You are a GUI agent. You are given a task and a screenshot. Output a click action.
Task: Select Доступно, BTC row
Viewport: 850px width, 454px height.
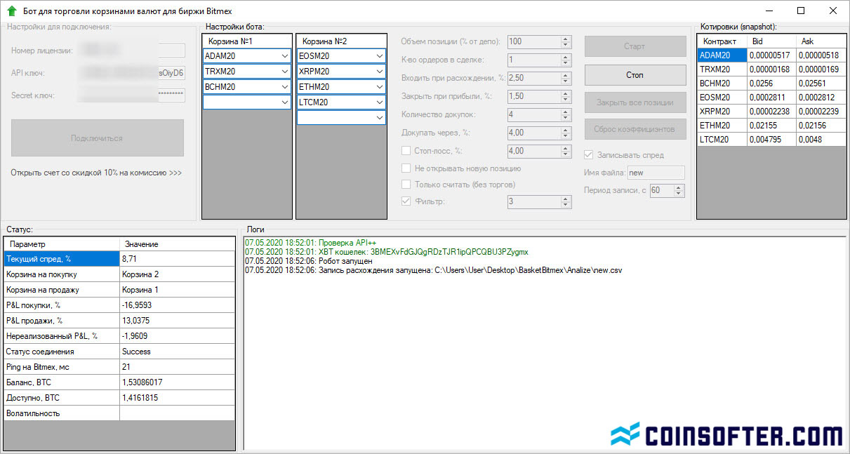119,398
